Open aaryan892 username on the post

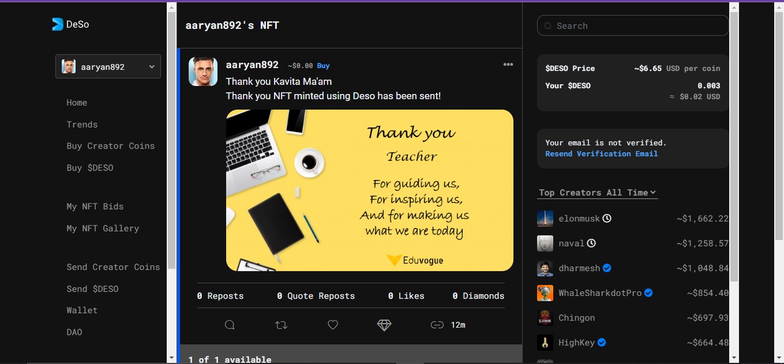(x=252, y=65)
